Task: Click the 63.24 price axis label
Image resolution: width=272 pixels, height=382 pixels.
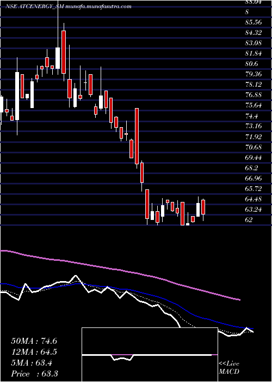Action: click(x=254, y=210)
